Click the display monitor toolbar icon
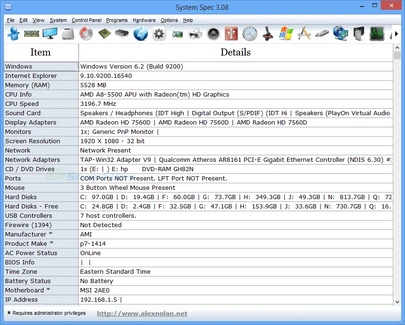The image size is (405, 325). coord(50,34)
